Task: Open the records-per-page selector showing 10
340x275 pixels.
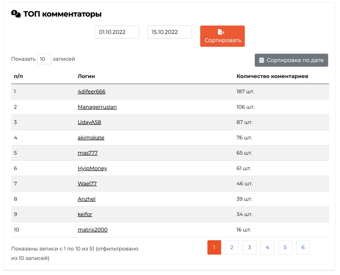Action: [x=44, y=59]
